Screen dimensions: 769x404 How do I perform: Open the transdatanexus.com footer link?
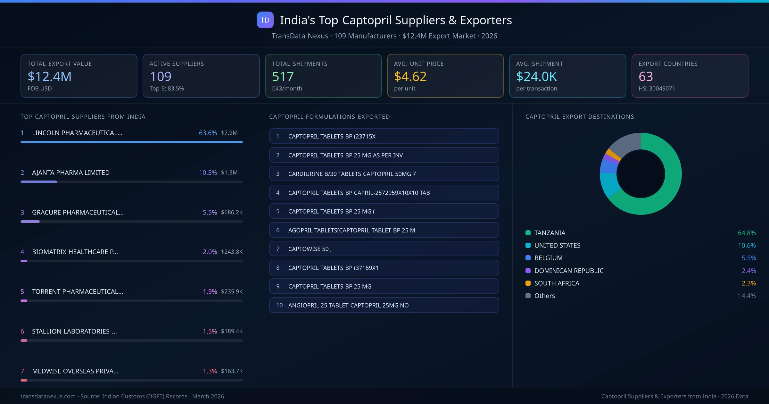tap(47, 396)
